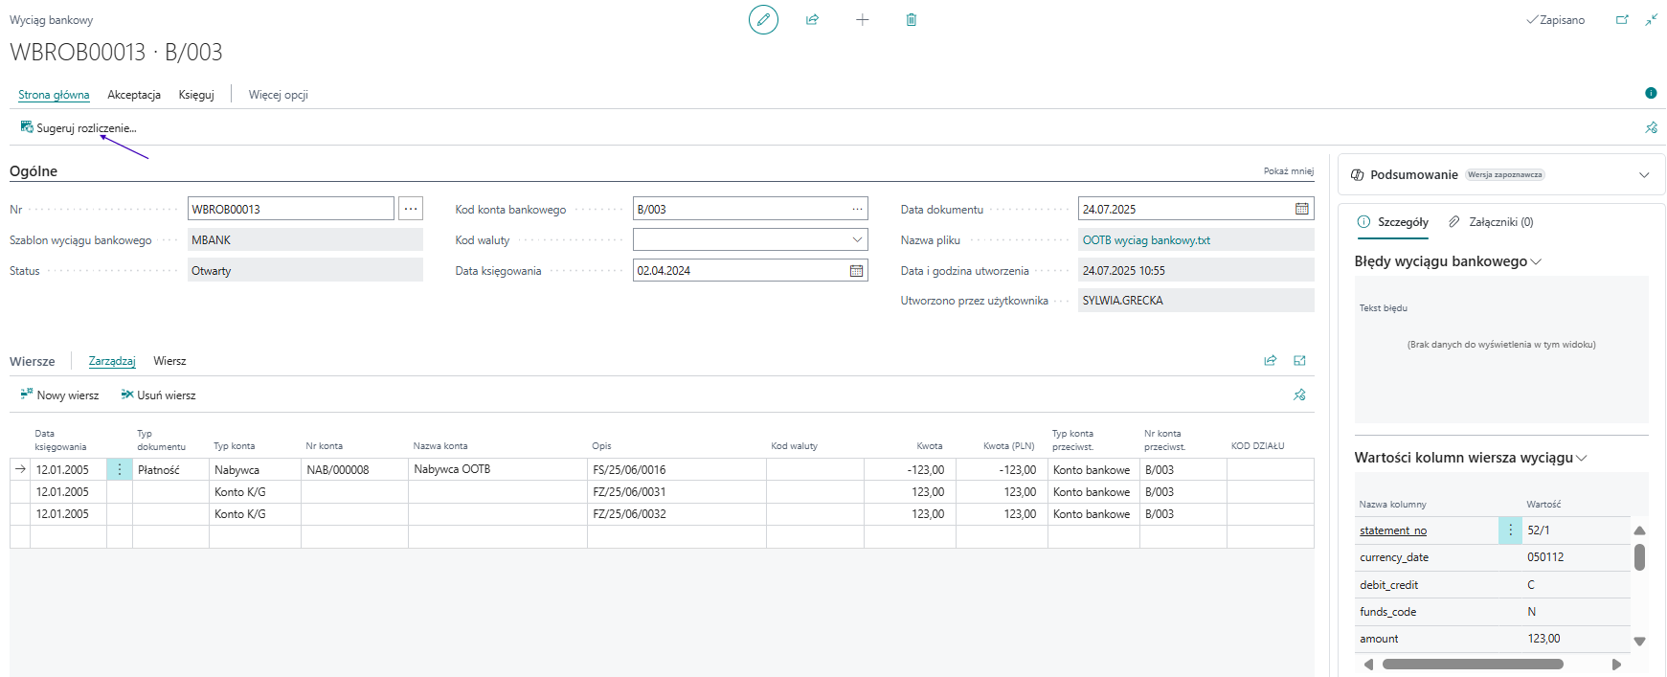Viewport: 1667px width, 677px height.
Task: Click Nr konta cell NAB/000008
Action: click(354, 470)
